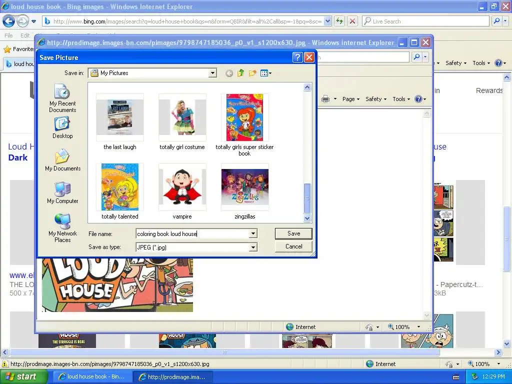Open the Save in folder dropdown
Screen dimensions: 512x384
pos(212,73)
